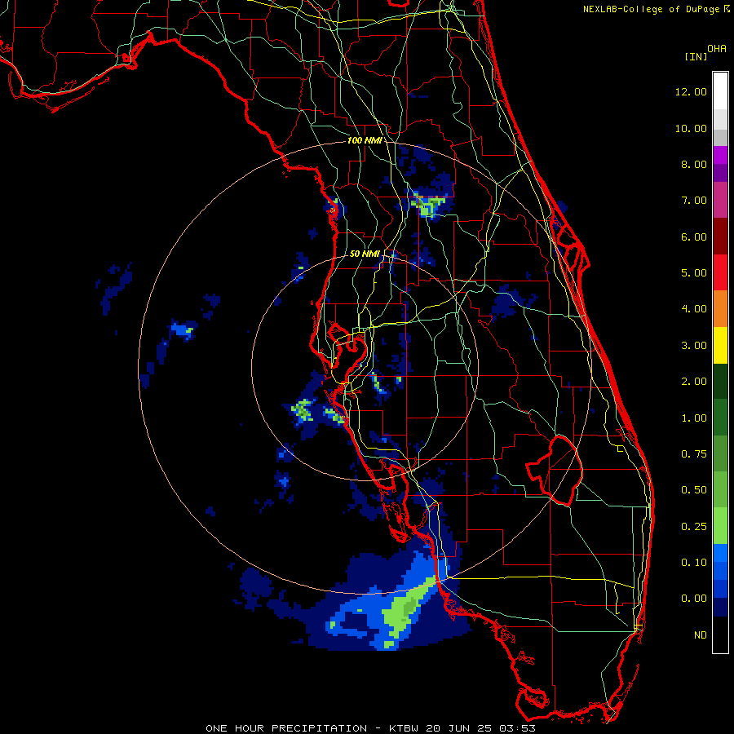734x734 pixels.
Task: Click the 5.00 legend value
Action: [694, 273]
